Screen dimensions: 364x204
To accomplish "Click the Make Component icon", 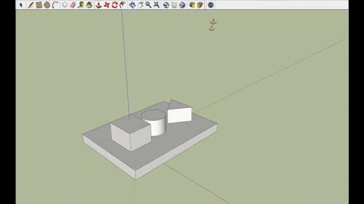I will pyautogui.click(x=65, y=5).
